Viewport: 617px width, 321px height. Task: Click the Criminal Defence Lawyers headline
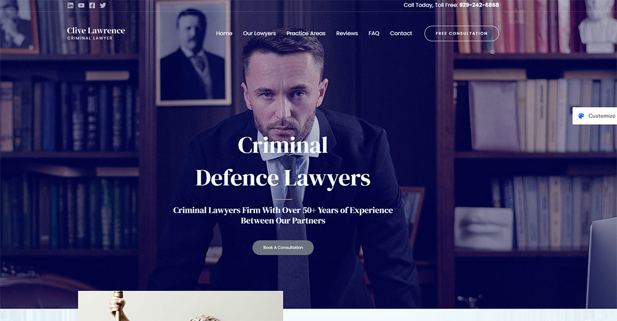tap(283, 162)
